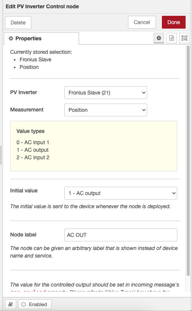The width and height of the screenshot is (192, 311).
Task: Click the Node label input field
Action: click(121, 235)
